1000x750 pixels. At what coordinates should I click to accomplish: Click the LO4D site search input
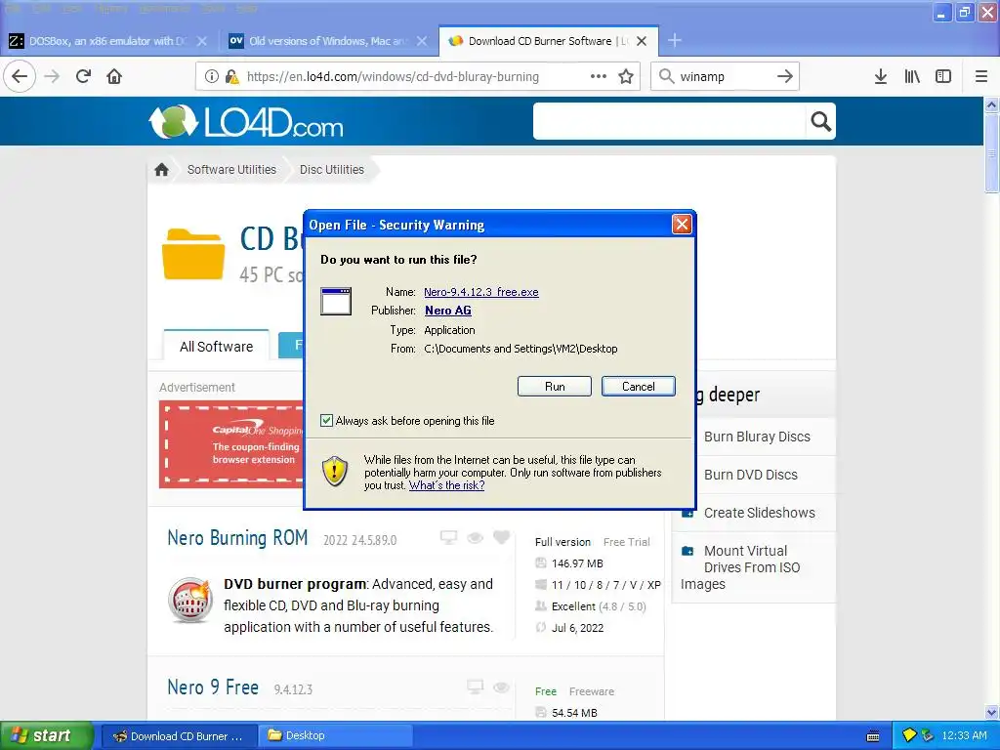[670, 121]
